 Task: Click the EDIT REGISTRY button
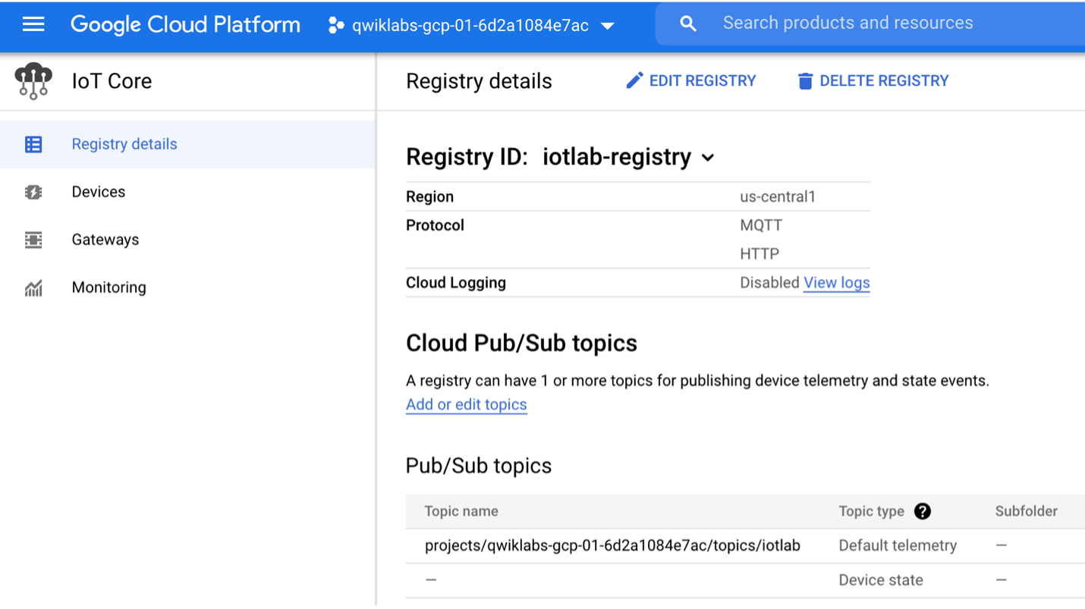(691, 80)
